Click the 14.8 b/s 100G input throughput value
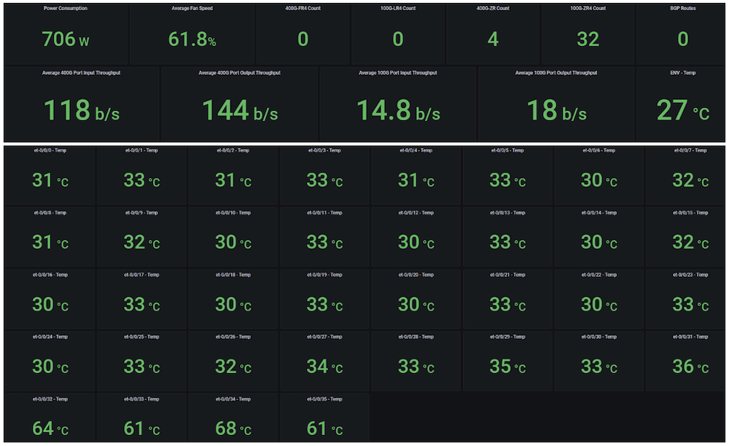 point(397,111)
